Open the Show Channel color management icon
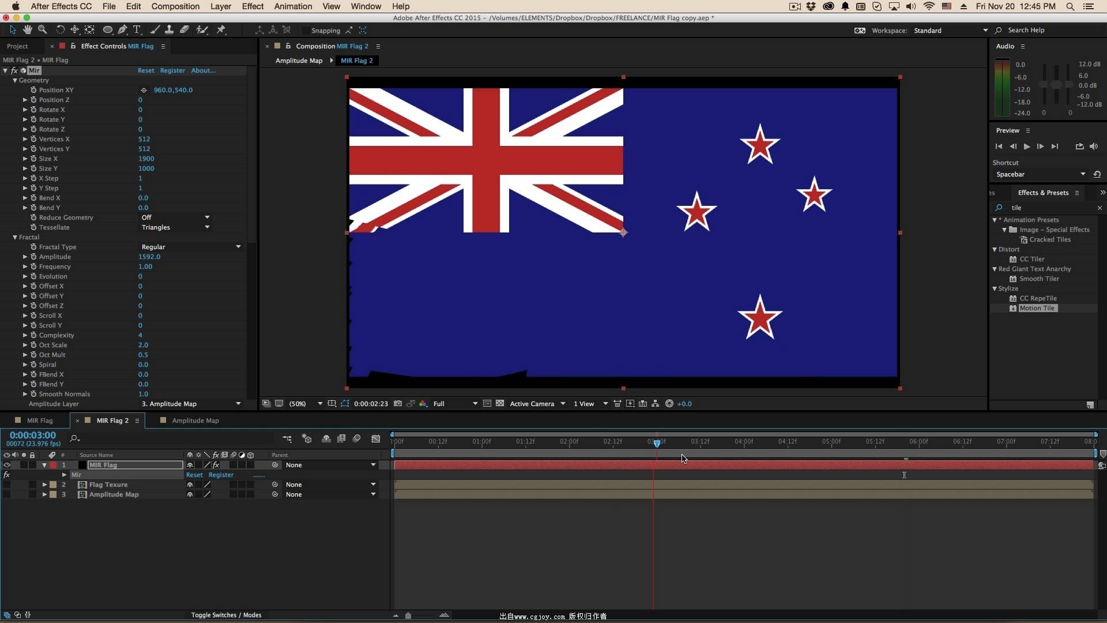This screenshot has width=1107, height=623. coord(423,404)
